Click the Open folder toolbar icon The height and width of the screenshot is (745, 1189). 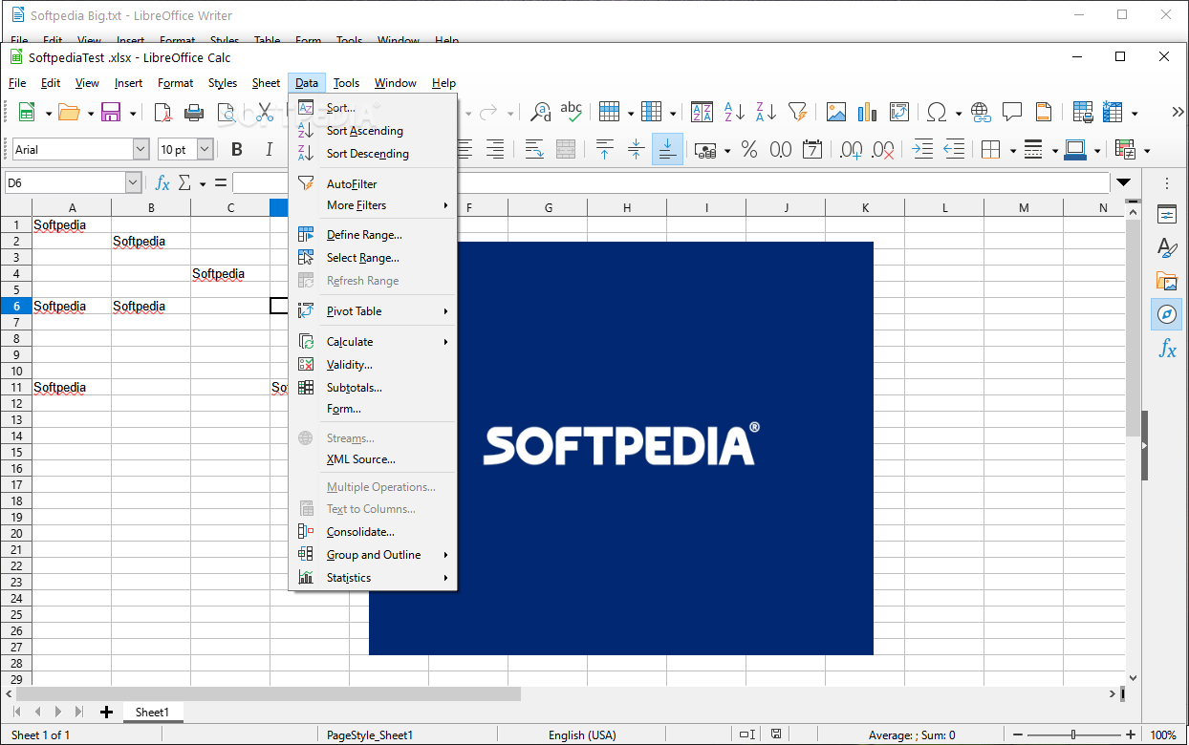69,113
